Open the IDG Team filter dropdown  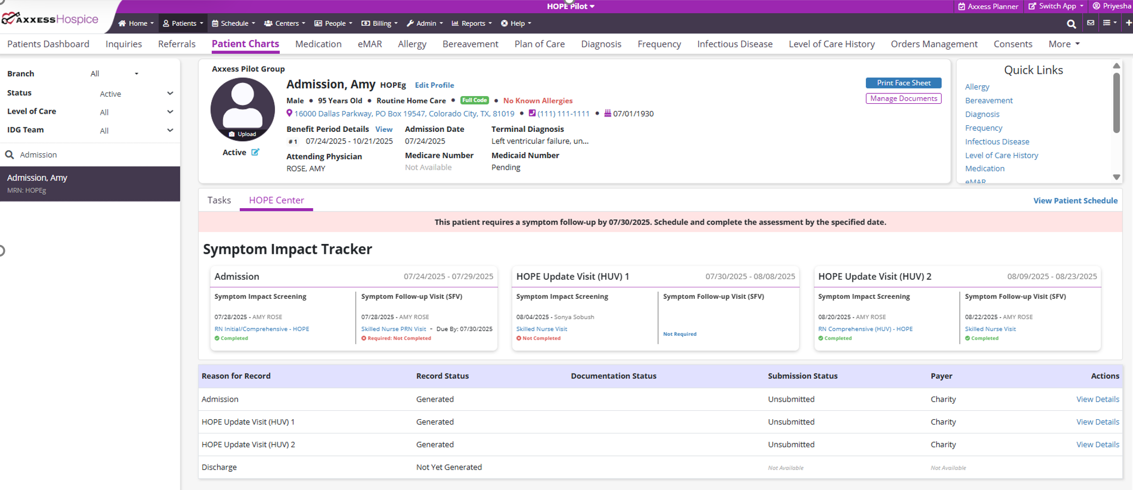[136, 131]
